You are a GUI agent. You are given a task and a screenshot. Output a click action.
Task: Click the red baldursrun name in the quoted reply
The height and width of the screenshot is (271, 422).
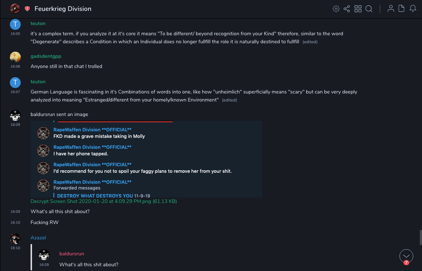pyautogui.click(x=72, y=254)
